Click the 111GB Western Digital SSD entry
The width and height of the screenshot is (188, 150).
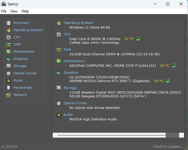click(125, 92)
